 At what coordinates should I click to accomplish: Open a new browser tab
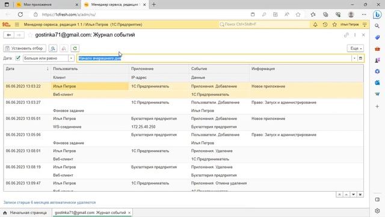[154, 4]
